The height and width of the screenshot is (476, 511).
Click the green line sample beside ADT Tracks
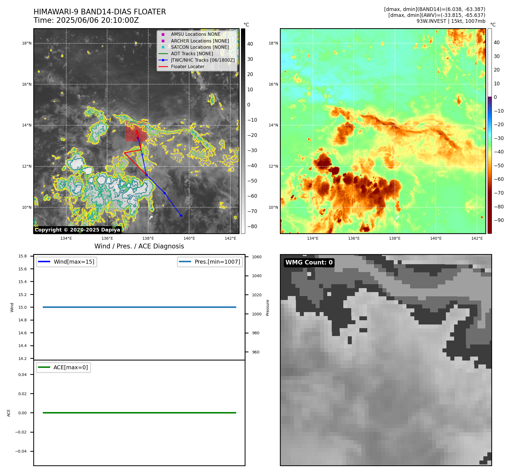click(163, 54)
